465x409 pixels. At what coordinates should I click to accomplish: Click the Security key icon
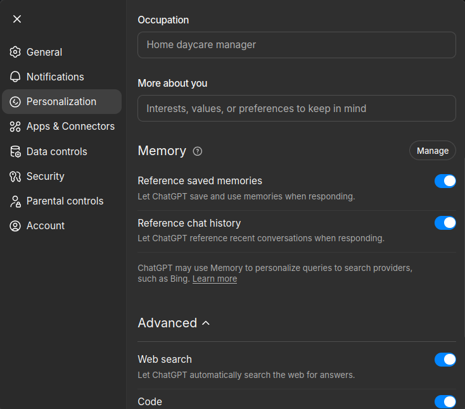pos(15,176)
